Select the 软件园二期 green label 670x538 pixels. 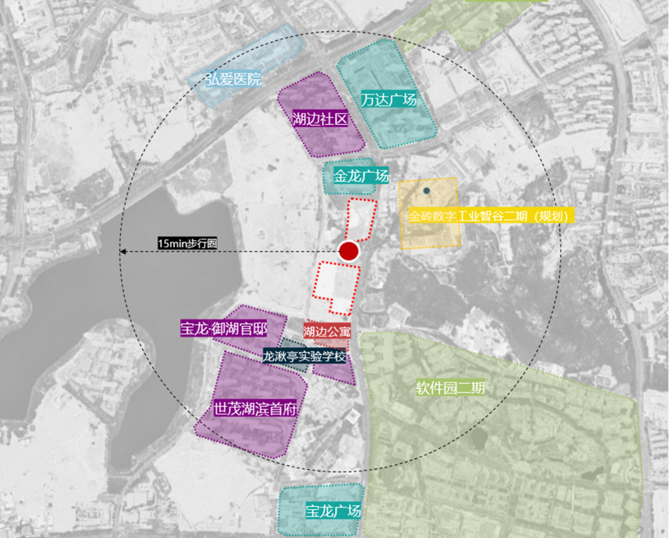pyautogui.click(x=450, y=389)
